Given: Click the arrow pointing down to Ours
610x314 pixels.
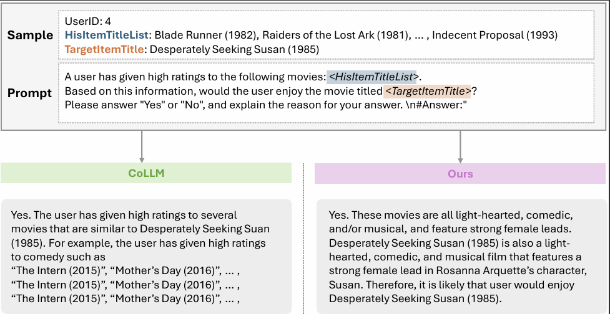Looking at the screenshot, I should [x=460, y=147].
